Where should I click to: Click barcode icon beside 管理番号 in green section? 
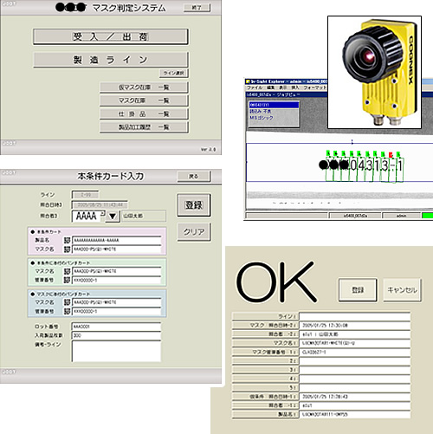tap(67, 280)
